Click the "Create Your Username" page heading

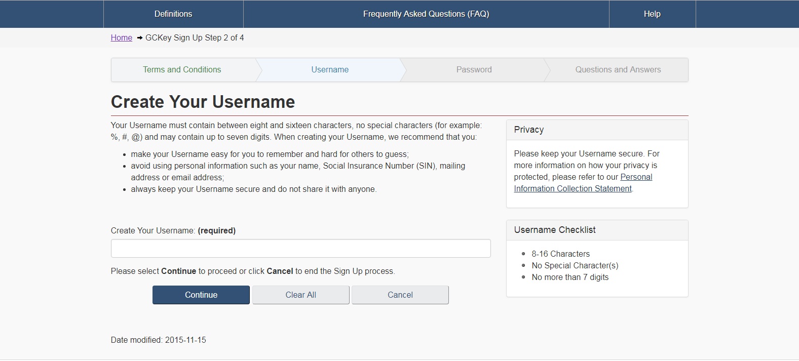click(x=203, y=102)
